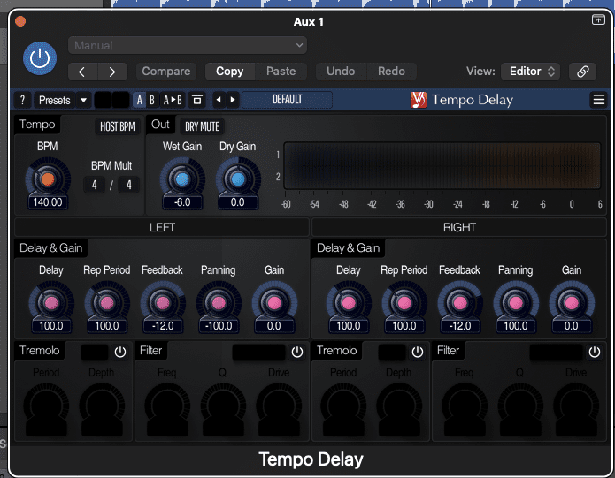
Task: Click the Compare button
Action: pos(165,72)
